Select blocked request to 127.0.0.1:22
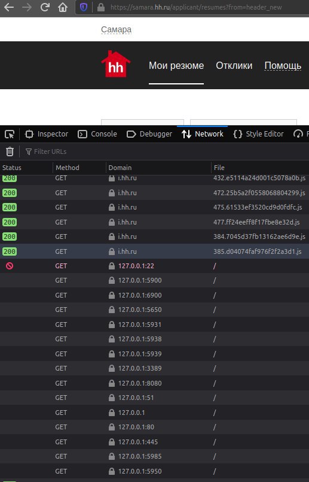 click(x=154, y=266)
